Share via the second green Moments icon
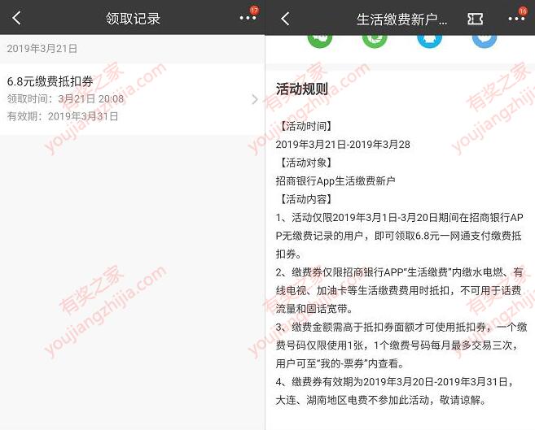This screenshot has height=430, width=535. 375,41
